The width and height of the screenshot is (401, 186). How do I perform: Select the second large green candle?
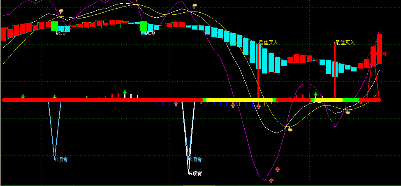click(144, 26)
